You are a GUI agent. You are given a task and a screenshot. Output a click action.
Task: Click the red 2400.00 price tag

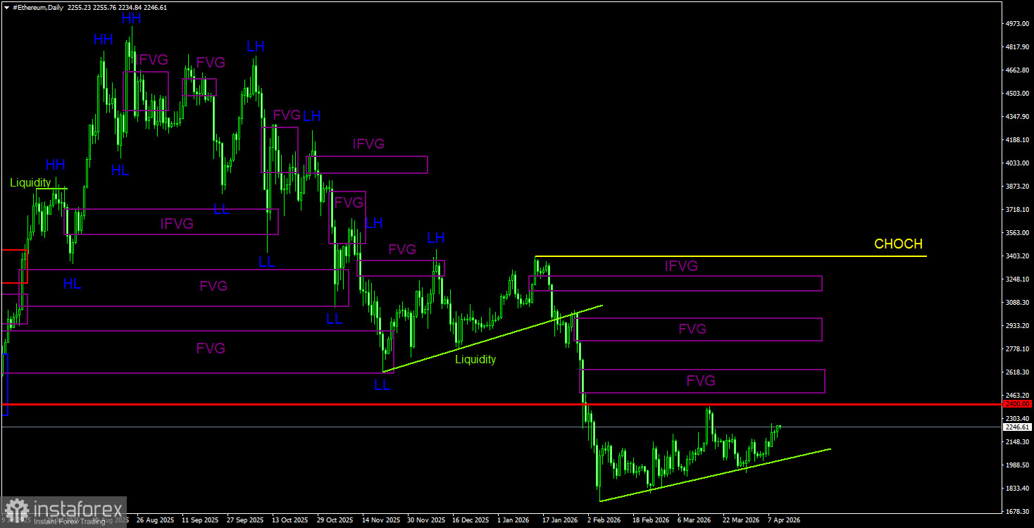(x=1017, y=404)
